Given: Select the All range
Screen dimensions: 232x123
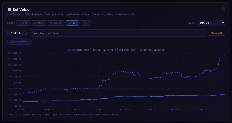Looking at the screenshot, I should (86, 23).
